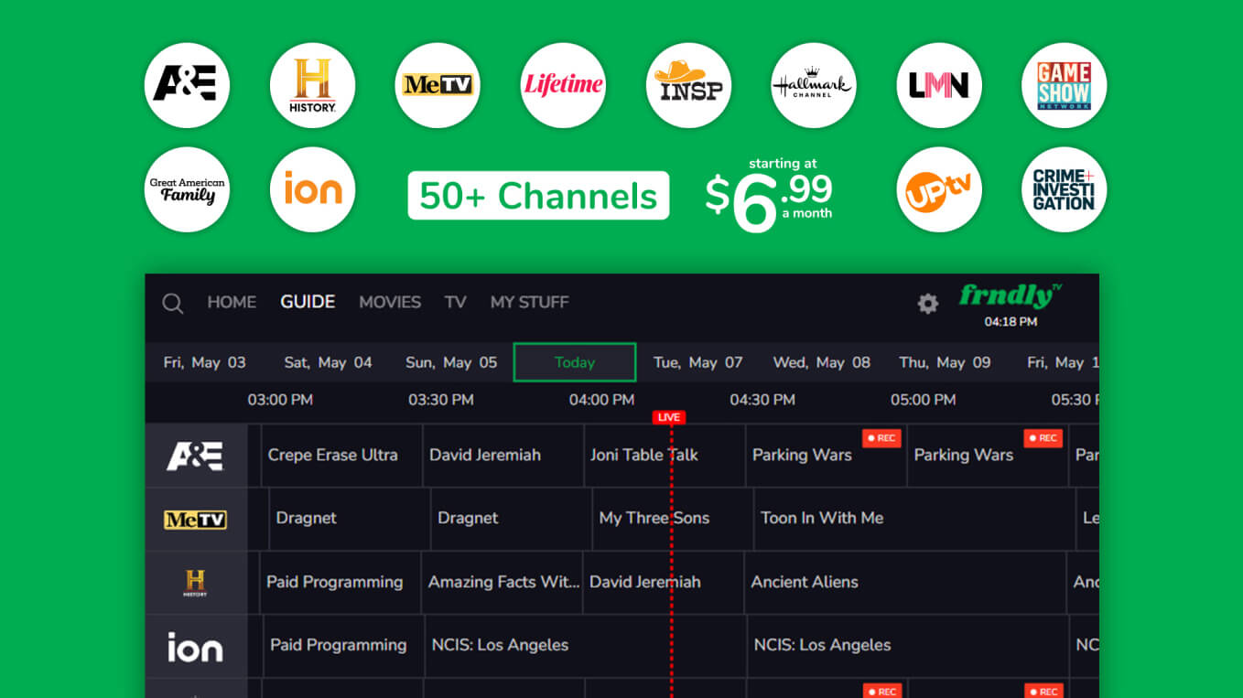1243x698 pixels.
Task: Switch guide to Wed, May 08
Action: (x=821, y=361)
